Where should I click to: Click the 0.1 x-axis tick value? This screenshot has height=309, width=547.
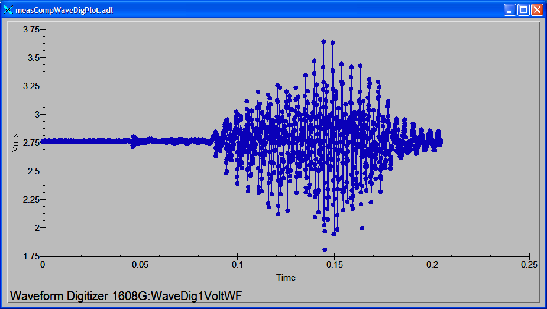click(x=237, y=265)
